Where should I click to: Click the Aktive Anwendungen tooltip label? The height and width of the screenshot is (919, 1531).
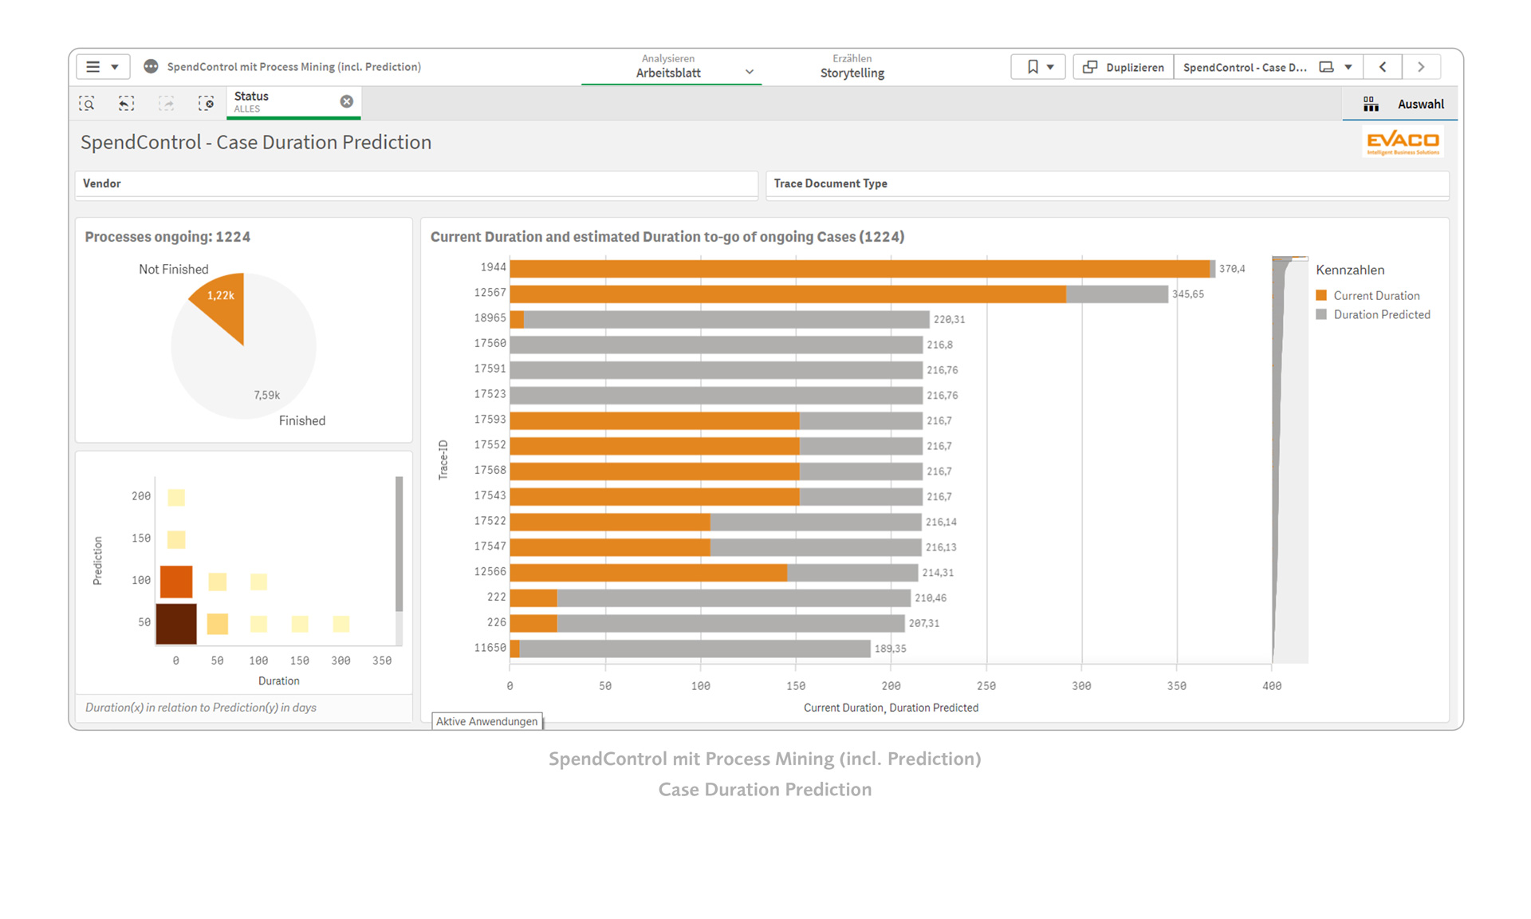(x=486, y=721)
